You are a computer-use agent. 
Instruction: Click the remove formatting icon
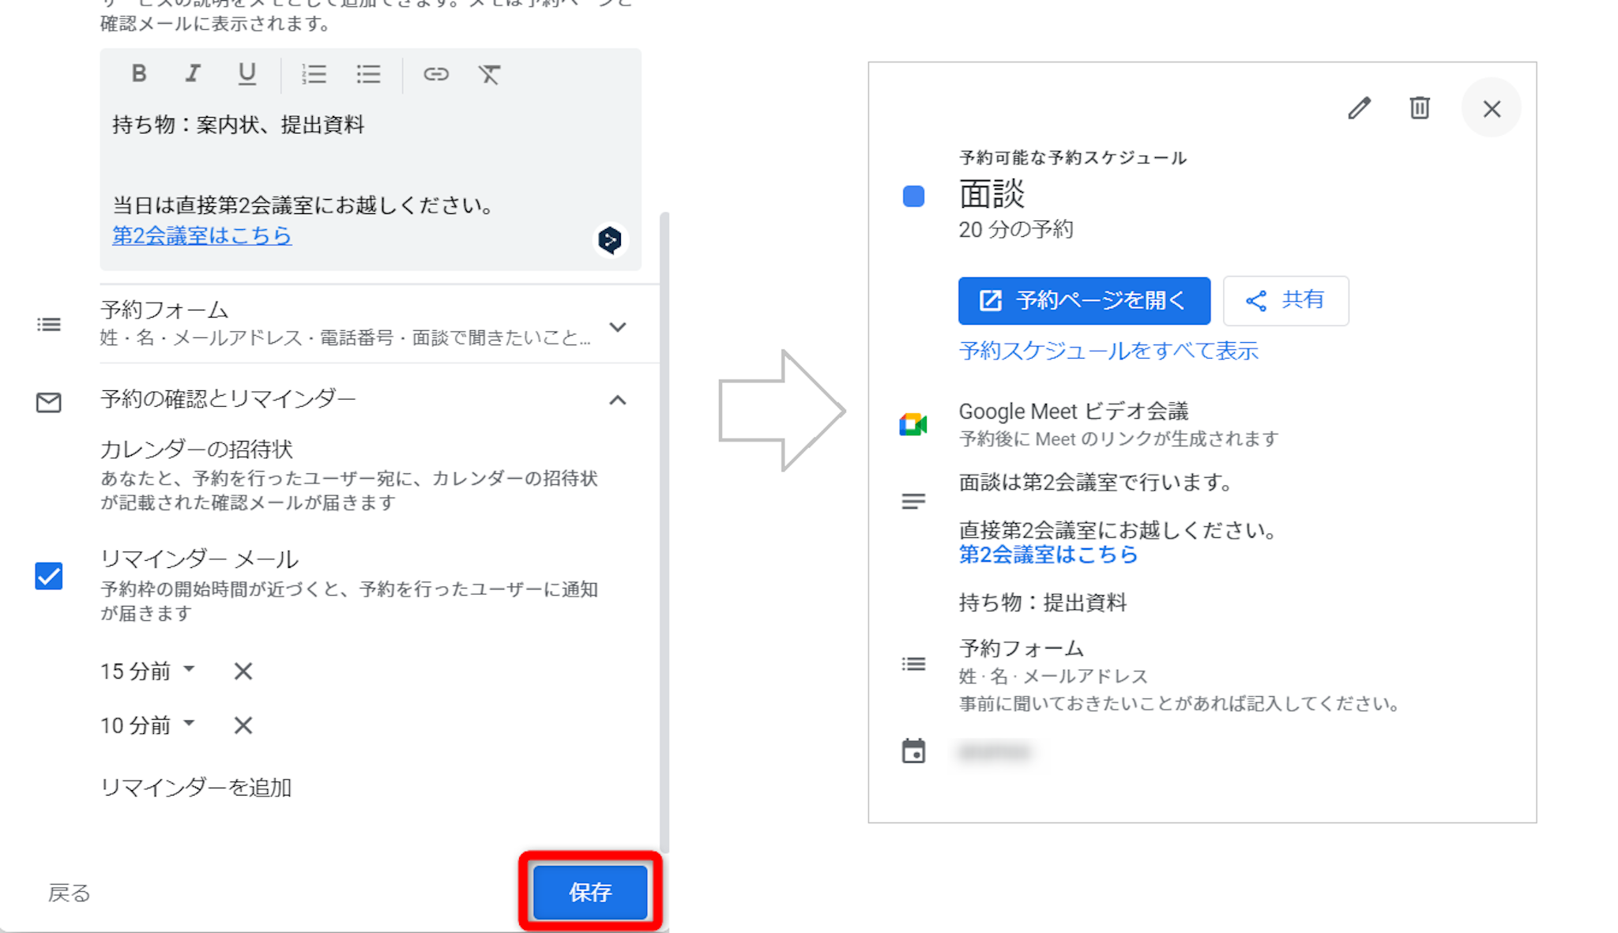pyautogui.click(x=489, y=74)
